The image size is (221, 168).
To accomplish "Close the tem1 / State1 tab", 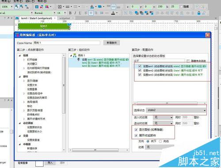I will point(55,18).
